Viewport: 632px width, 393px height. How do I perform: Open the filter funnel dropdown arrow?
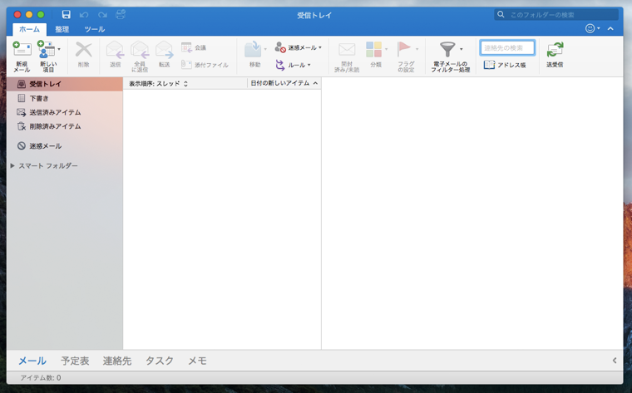click(461, 50)
